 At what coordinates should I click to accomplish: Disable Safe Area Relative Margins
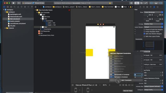click(x=144, y=34)
